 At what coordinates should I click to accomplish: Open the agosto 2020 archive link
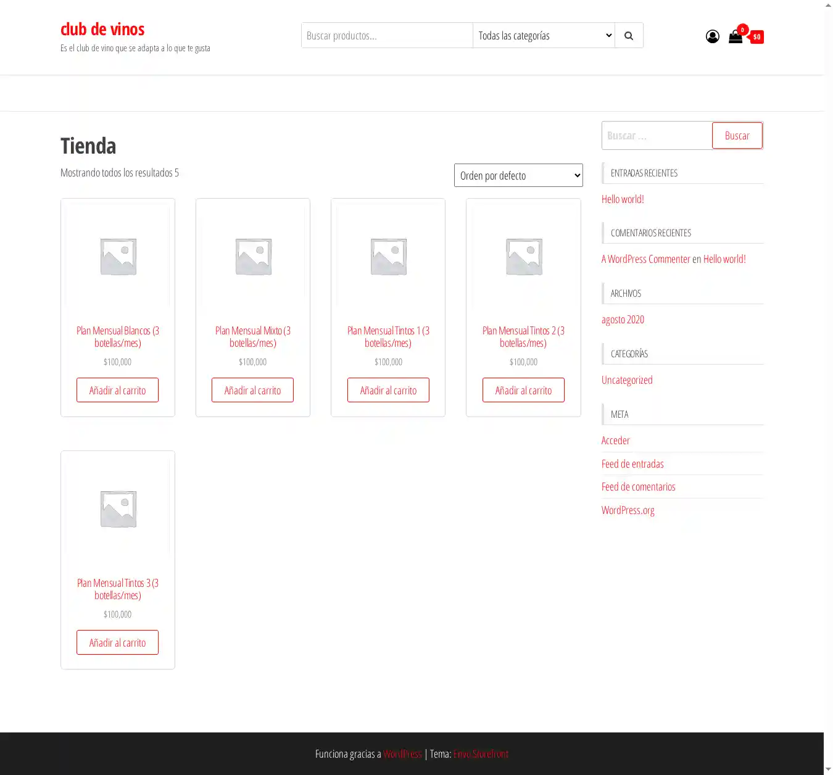tap(623, 320)
